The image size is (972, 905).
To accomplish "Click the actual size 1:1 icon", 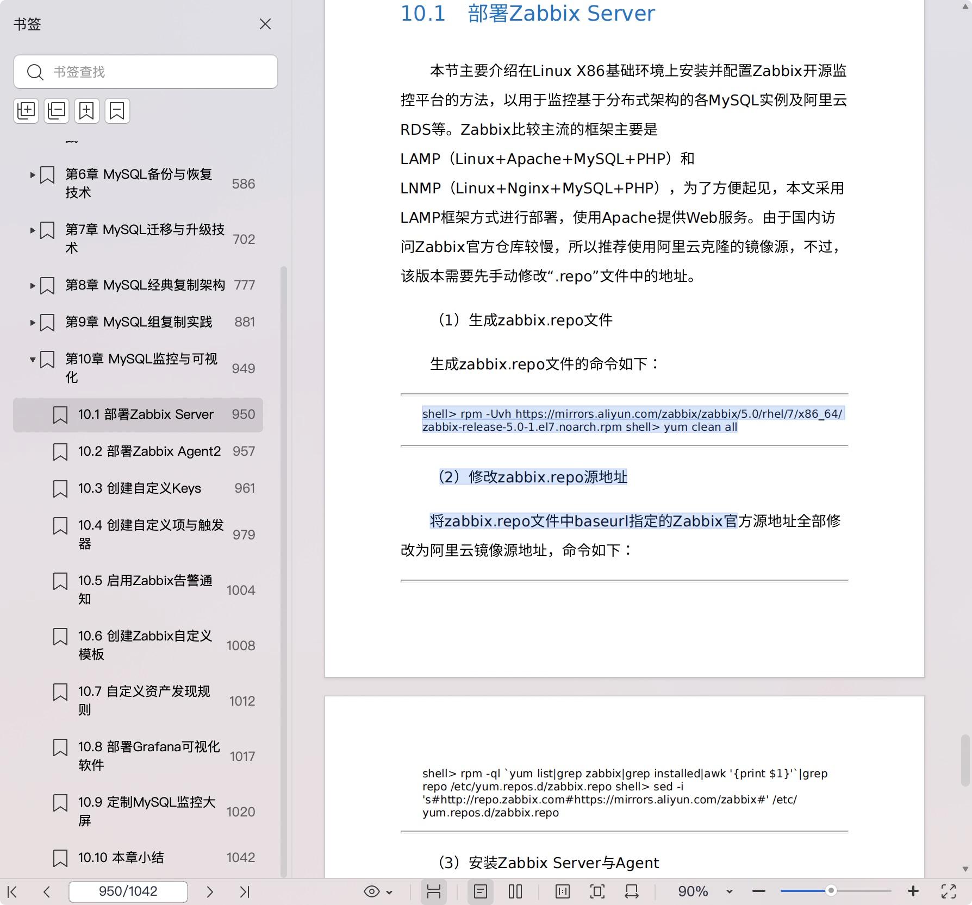I will click(x=563, y=891).
